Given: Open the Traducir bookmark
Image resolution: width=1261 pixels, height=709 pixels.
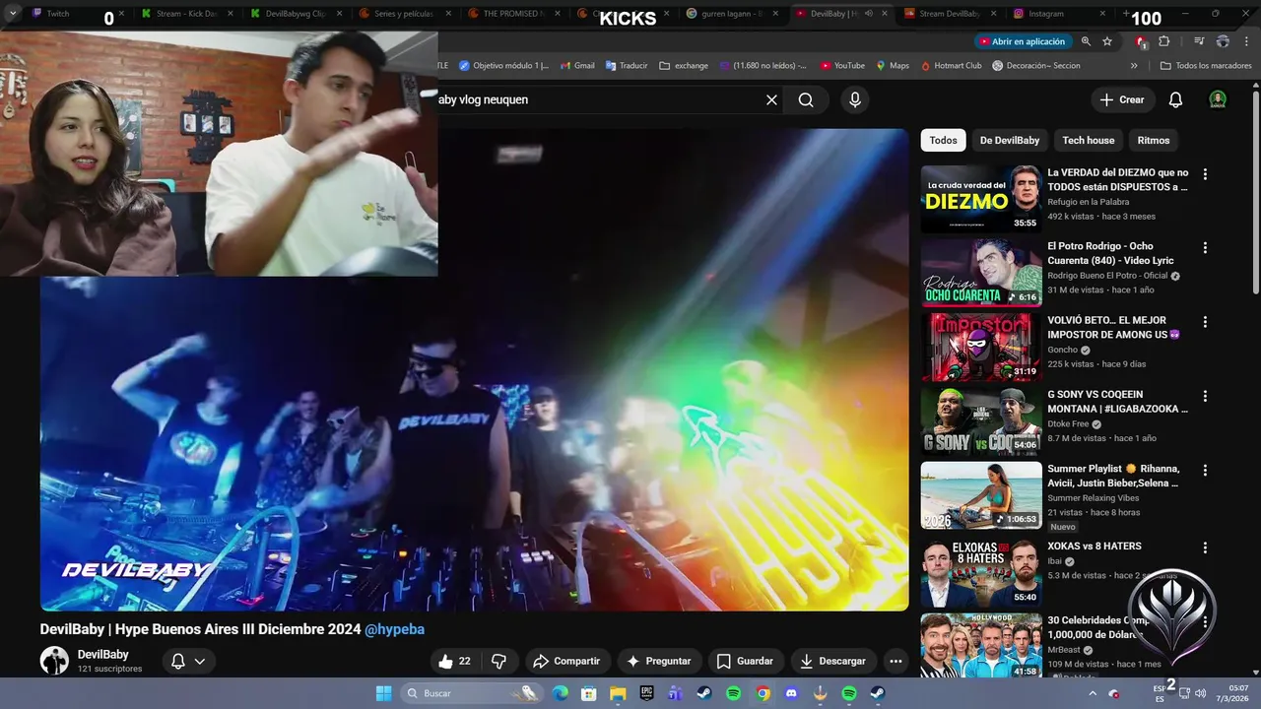Looking at the screenshot, I should (x=627, y=66).
